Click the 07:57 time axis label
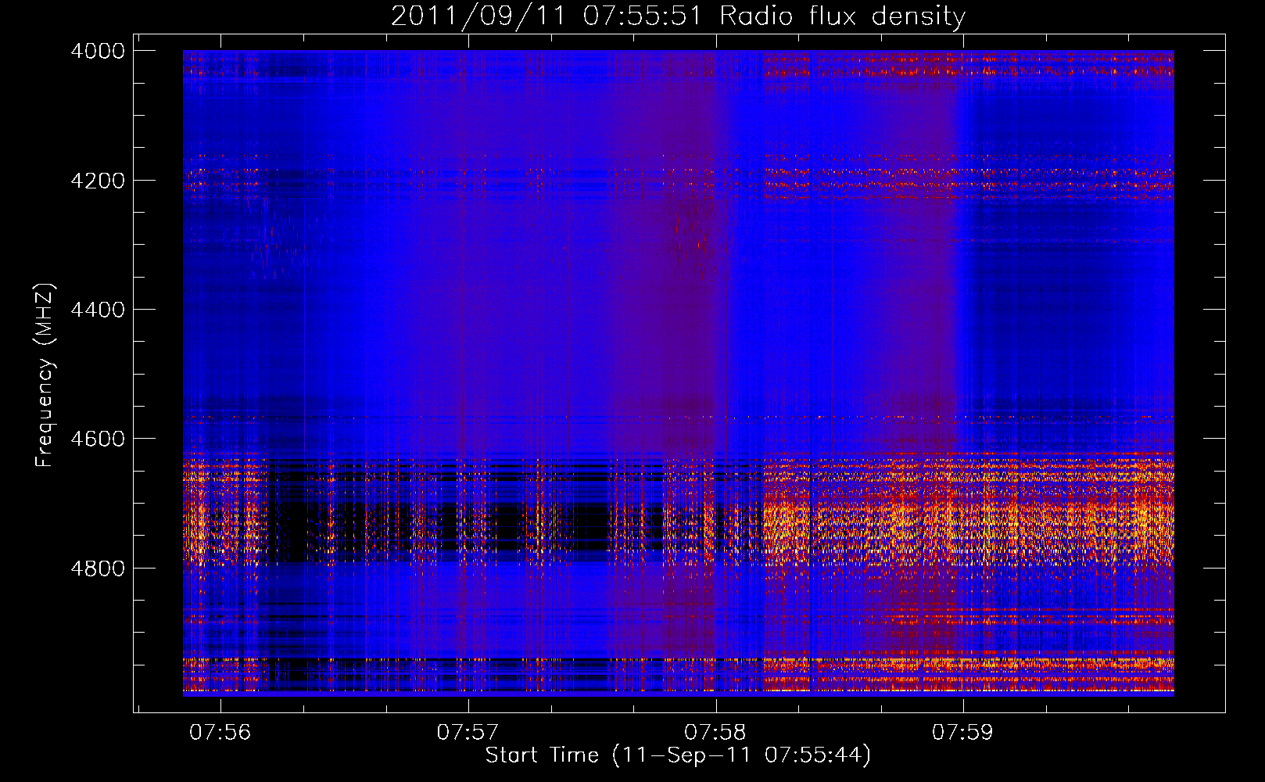1265x782 pixels. (x=468, y=733)
